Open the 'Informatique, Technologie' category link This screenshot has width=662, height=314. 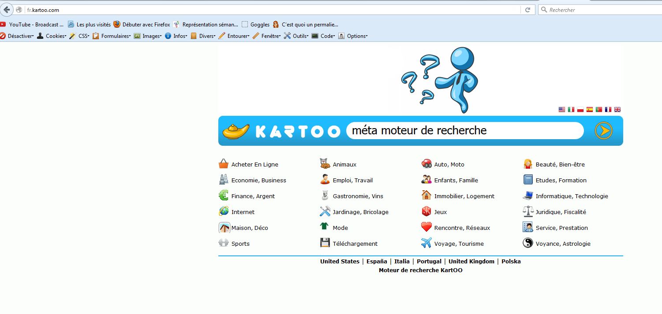click(x=572, y=196)
